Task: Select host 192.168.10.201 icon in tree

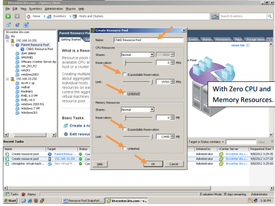Action: pos(13,41)
